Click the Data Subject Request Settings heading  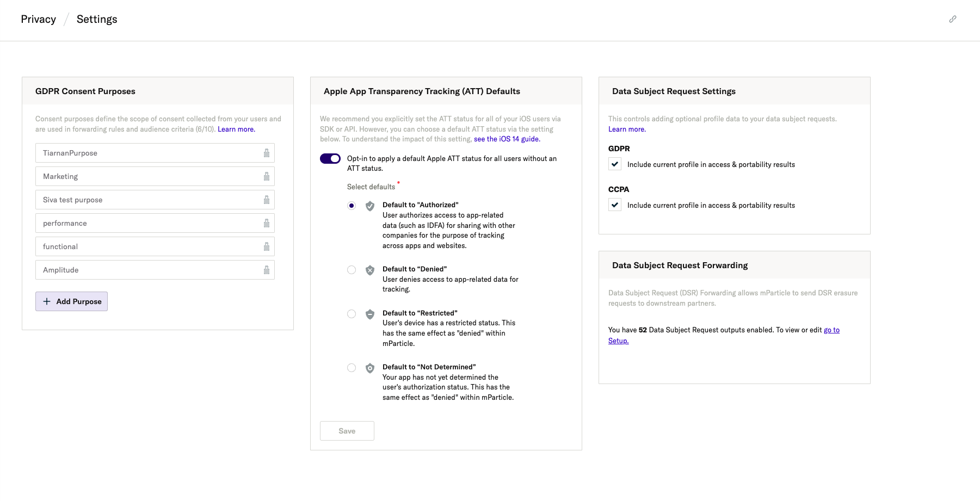(674, 91)
